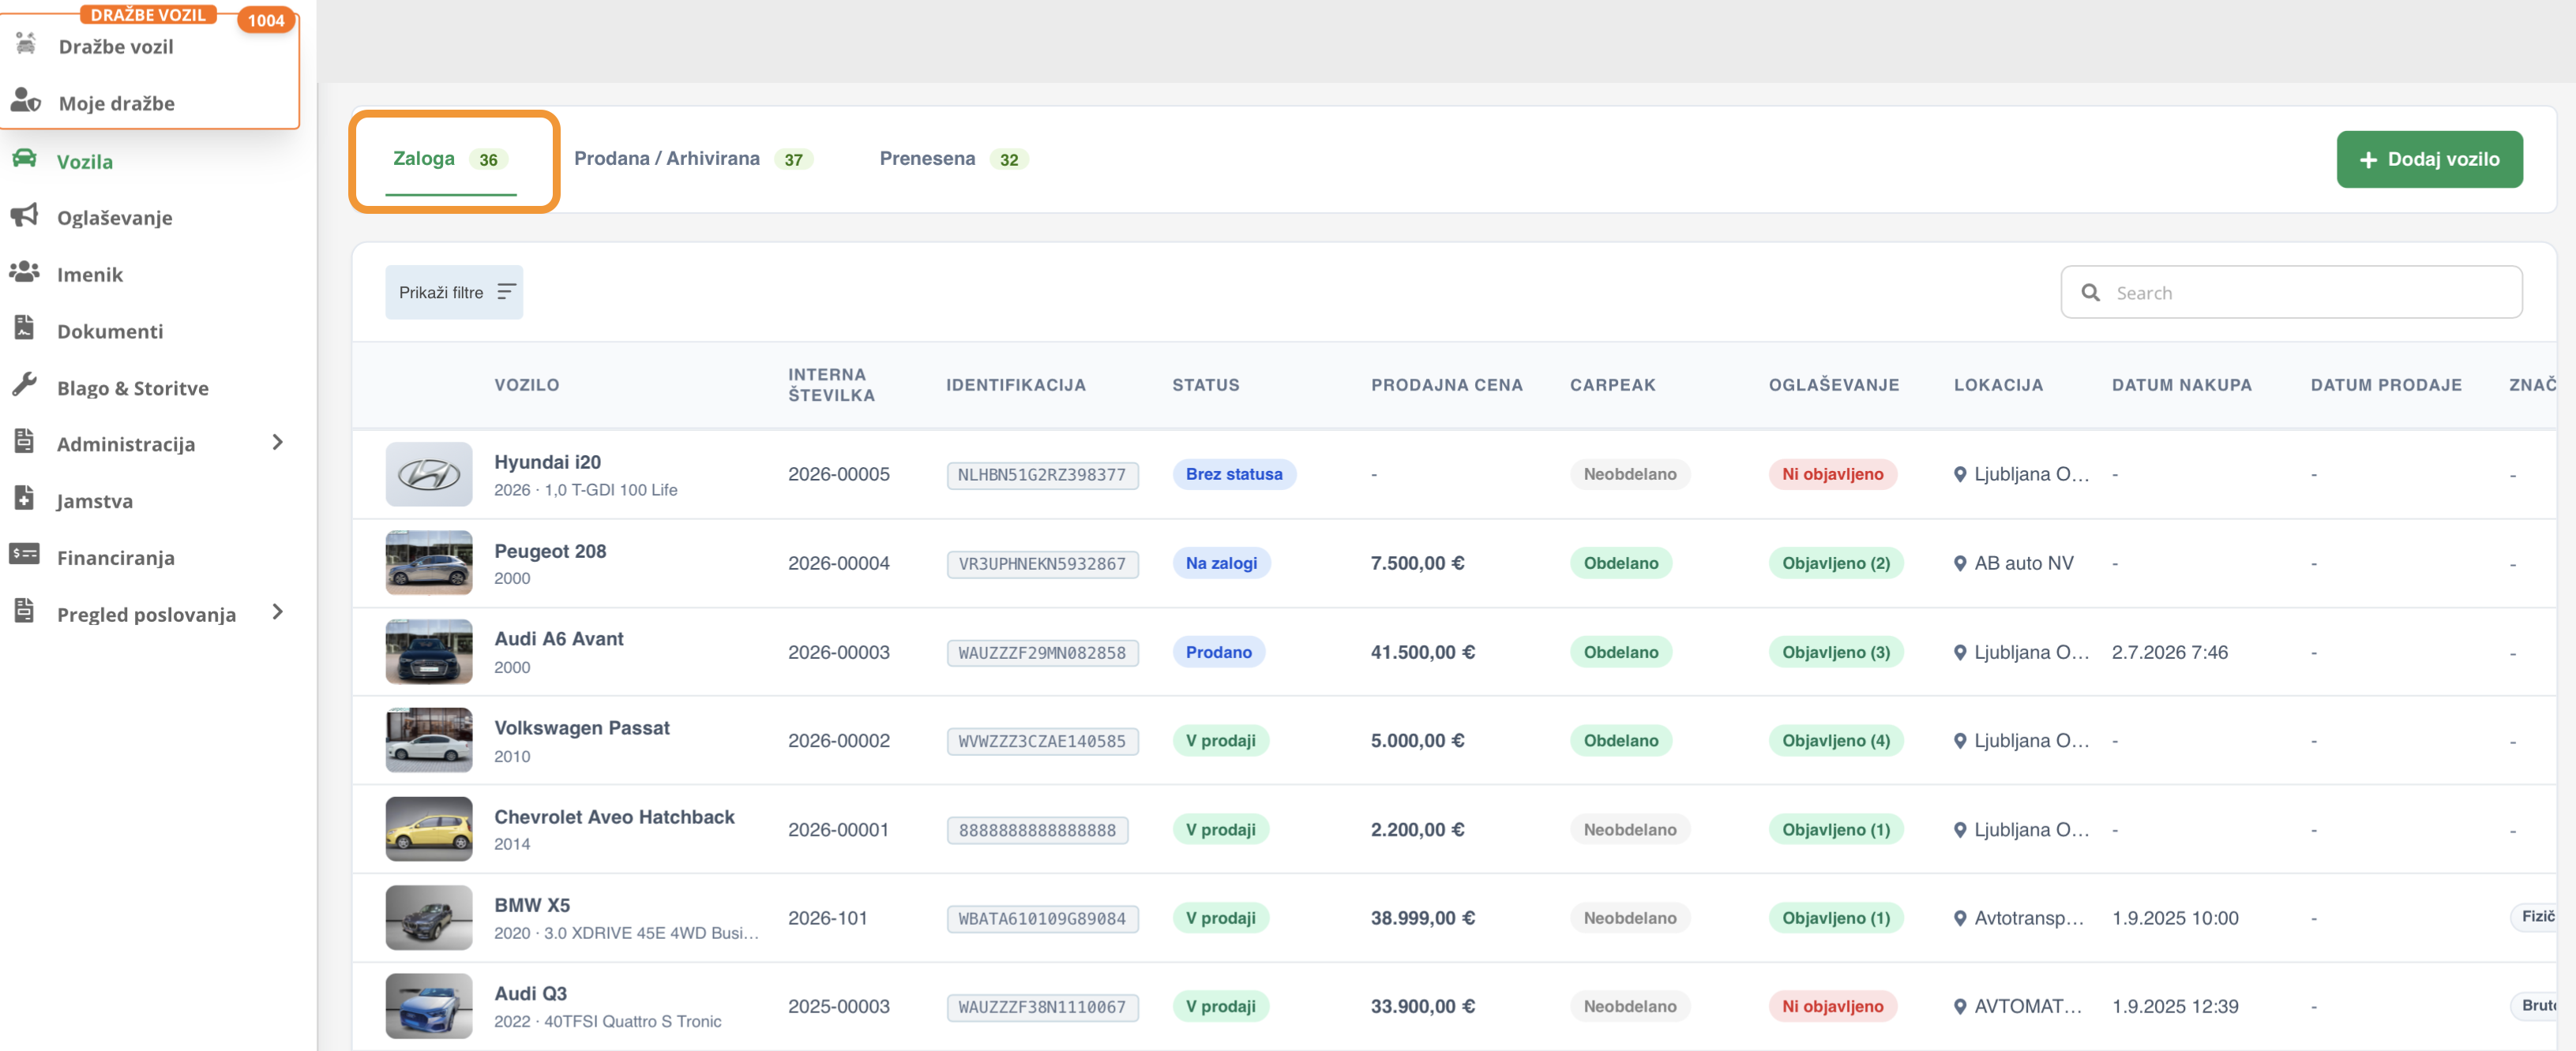Click the search magnifier icon
Image resolution: width=2576 pixels, height=1051 pixels.
click(2090, 293)
